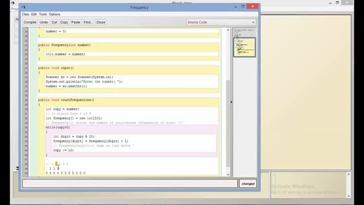Image resolution: width=364 pixels, height=205 pixels.
Task: Minimize the Frequency editor window
Action: click(236, 7)
